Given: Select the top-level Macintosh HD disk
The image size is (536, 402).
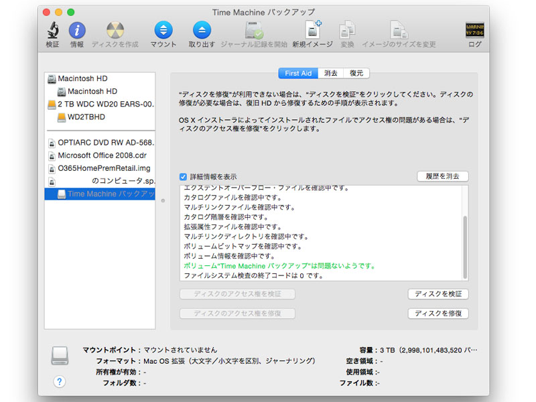Looking at the screenshot, I should tap(100, 78).
